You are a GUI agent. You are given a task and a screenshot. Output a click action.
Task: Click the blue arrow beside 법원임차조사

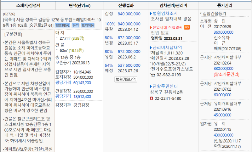tap(151, 14)
